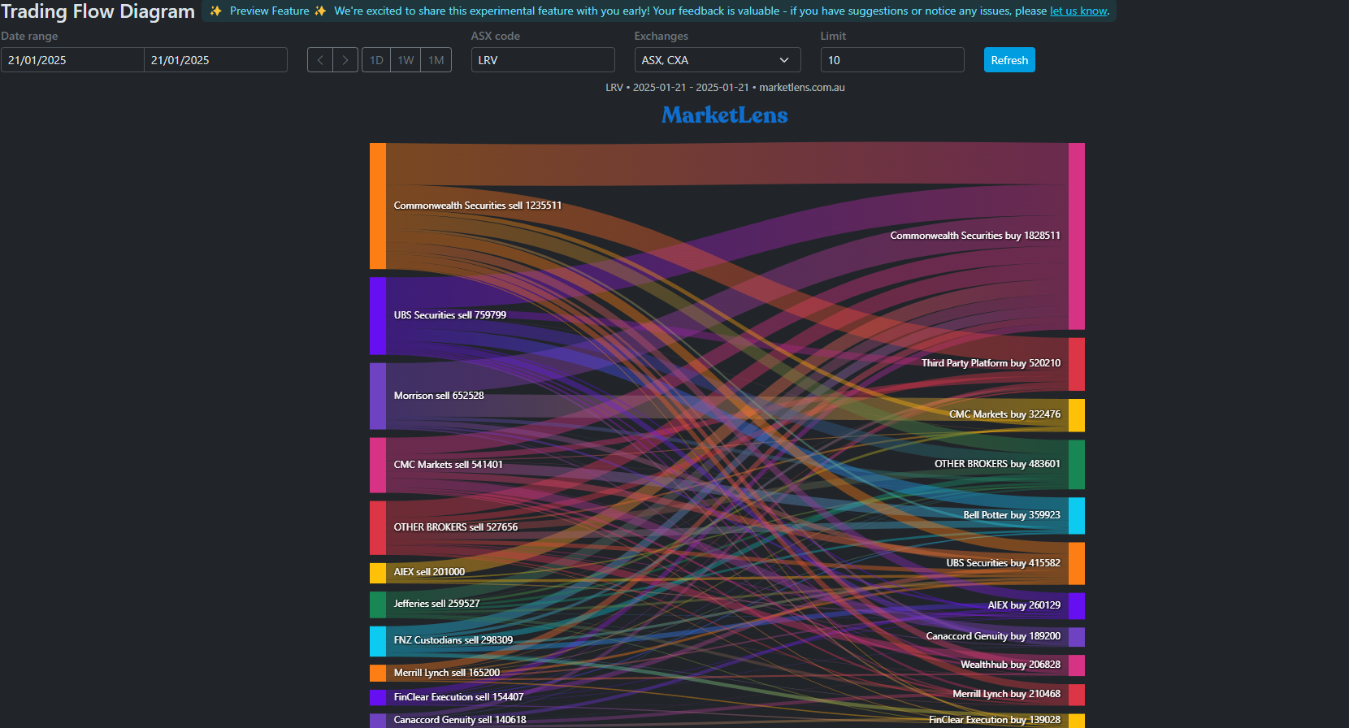Select the UBS Securities sell node
1349x728 pixels.
pyautogui.click(x=378, y=316)
